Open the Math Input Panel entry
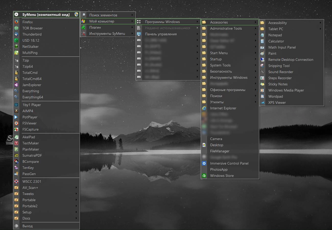Image resolution: width=332 pixels, height=230 pixels. click(x=292, y=47)
